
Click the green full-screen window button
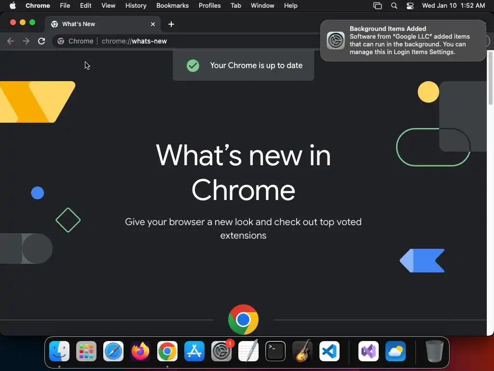32,22
